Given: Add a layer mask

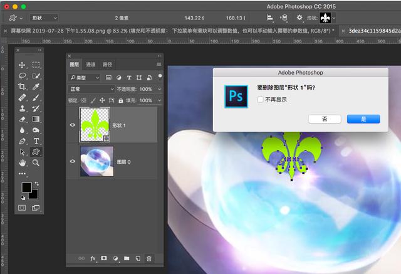Looking at the screenshot, I should pyautogui.click(x=104, y=258).
